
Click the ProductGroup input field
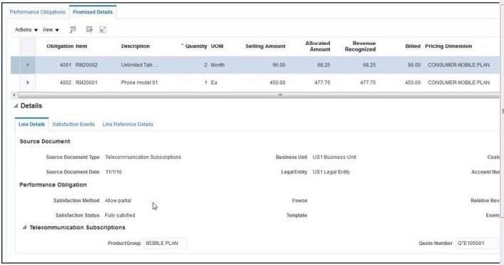165,243
